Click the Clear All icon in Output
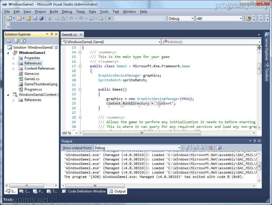The width and height of the screenshot is (272, 205). pyautogui.click(x=210, y=148)
